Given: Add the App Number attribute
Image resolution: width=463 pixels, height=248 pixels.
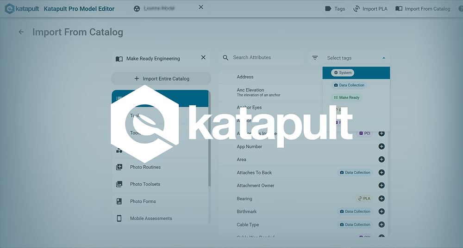Looking at the screenshot, I should [382, 146].
